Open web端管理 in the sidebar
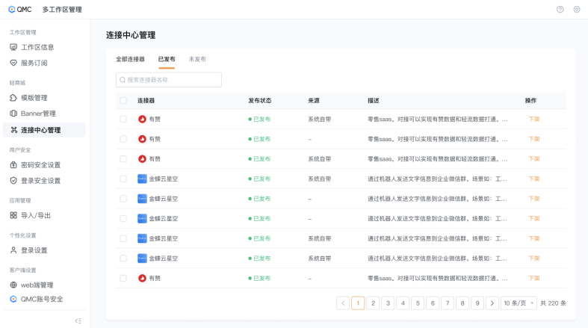Image resolution: width=588 pixels, height=328 pixels. [x=31, y=285]
